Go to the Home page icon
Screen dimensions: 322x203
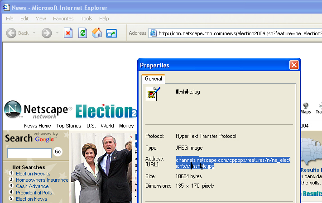tap(96, 33)
